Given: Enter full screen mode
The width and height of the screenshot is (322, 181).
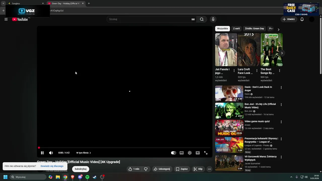Looking at the screenshot, I should coord(206,153).
